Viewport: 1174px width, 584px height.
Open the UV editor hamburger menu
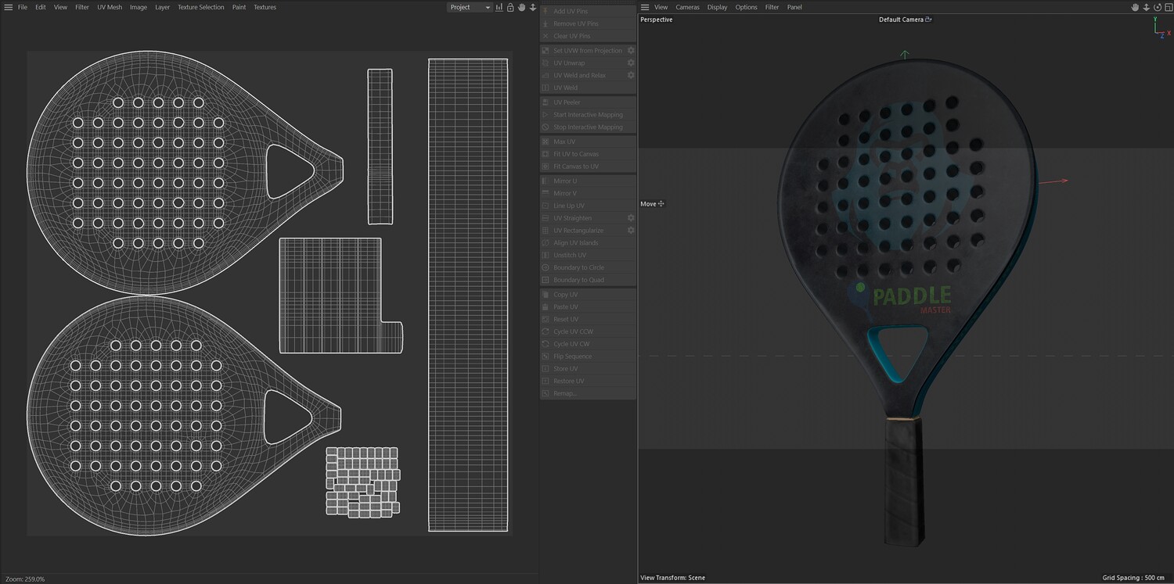(8, 7)
